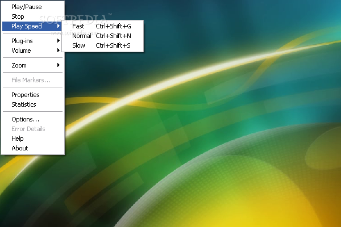Viewport: 341px width, 227px height.
Task: Show Statistics from the menu
Action: coord(32,104)
